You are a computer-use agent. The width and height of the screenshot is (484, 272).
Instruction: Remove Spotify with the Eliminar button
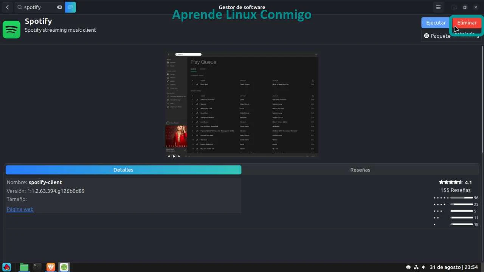point(467,23)
